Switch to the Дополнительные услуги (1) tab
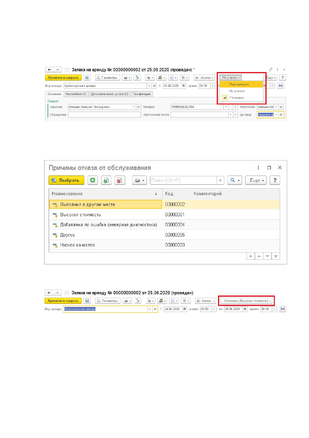Screen dimensions: 309x438 (x=109, y=94)
